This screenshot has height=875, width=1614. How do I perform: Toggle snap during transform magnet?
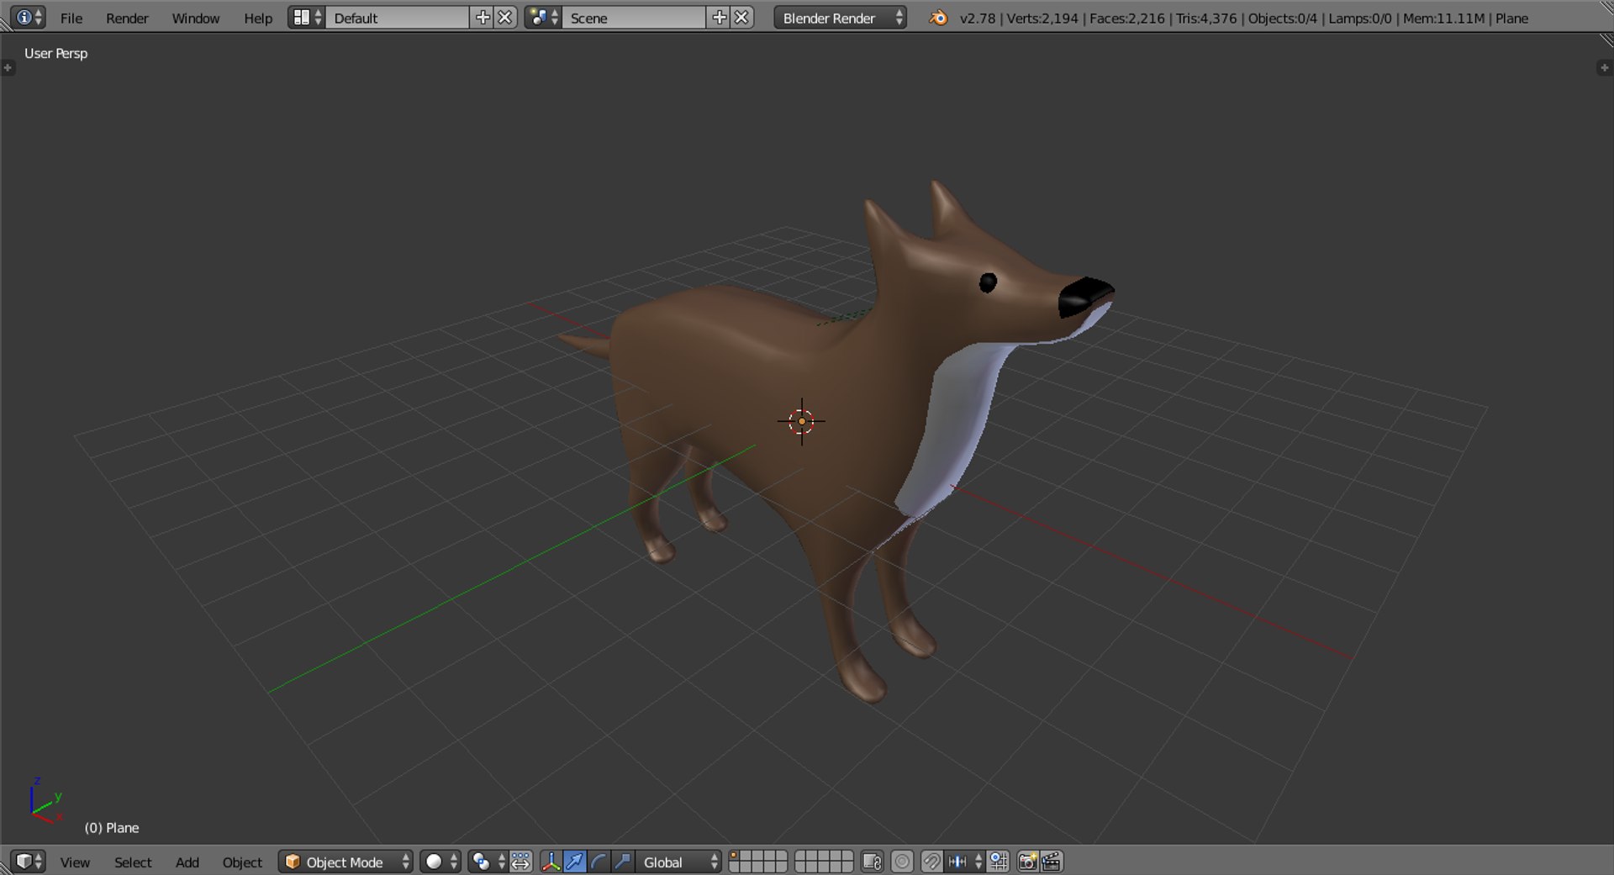931,862
